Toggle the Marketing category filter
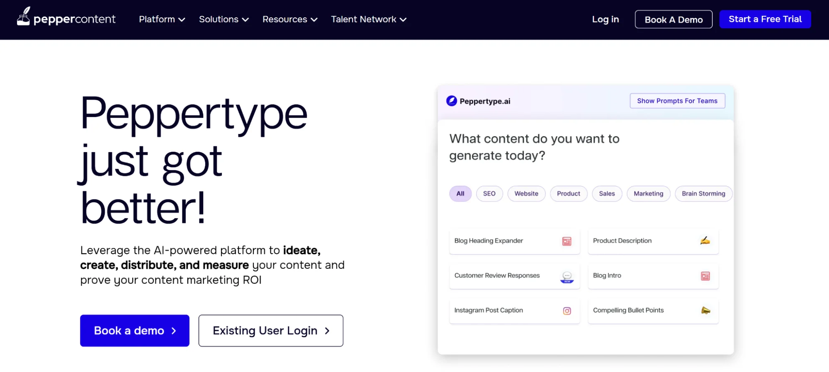 (x=648, y=194)
